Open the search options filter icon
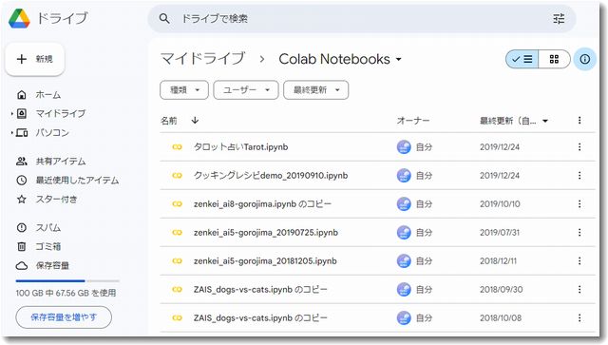608x345 pixels. click(559, 18)
